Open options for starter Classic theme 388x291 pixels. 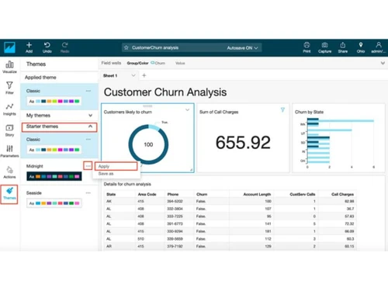pyautogui.click(x=88, y=139)
